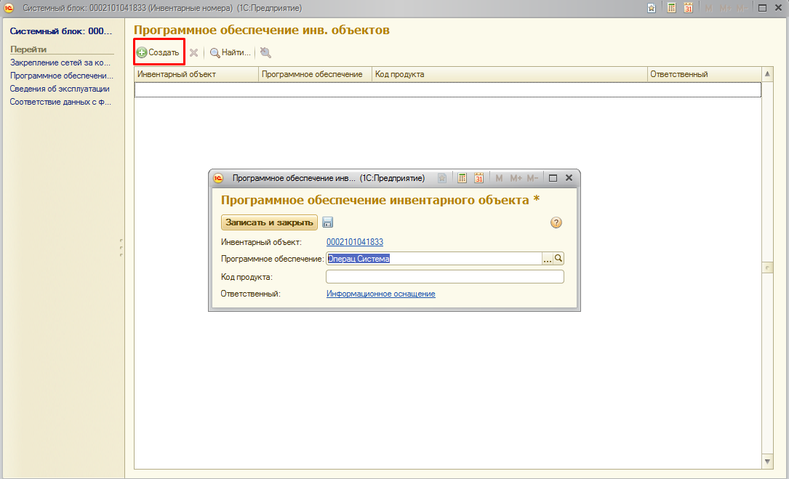The height and width of the screenshot is (479, 789).
Task: Click the cancel search icon in list toolbar
Action: (265, 52)
